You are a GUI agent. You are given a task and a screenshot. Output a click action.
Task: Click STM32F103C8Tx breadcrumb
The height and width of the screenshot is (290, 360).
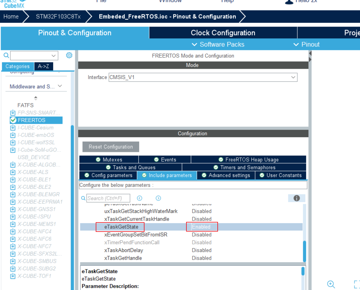58,17
